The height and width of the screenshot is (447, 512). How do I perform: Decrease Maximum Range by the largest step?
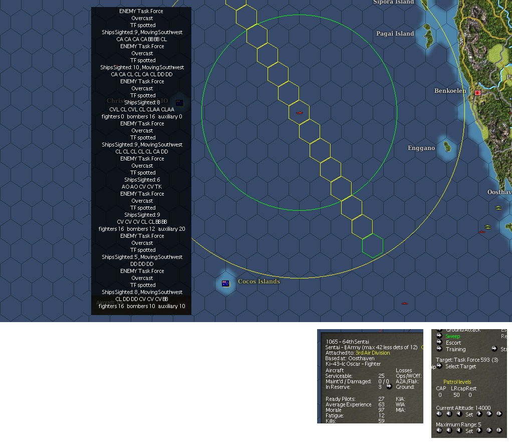439,430
